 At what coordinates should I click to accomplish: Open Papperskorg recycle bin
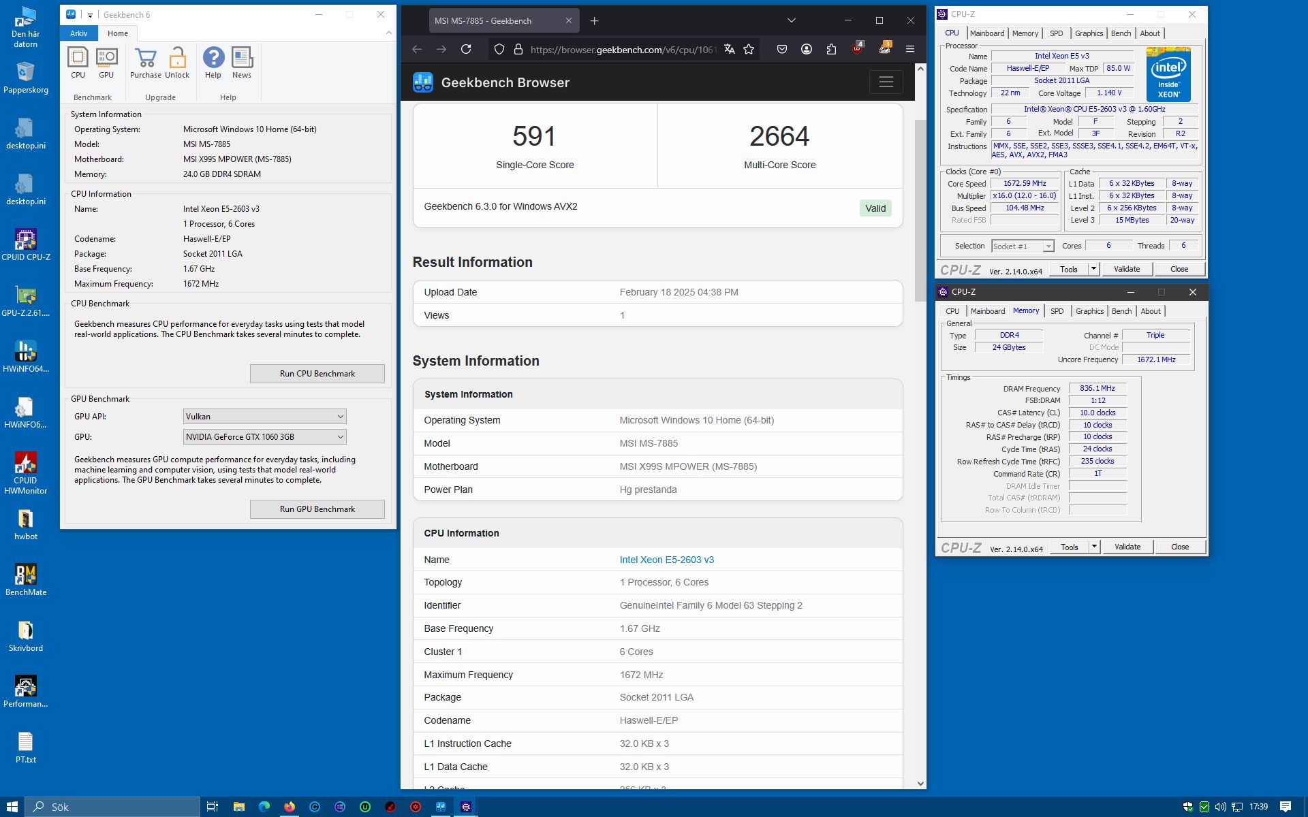pyautogui.click(x=26, y=78)
